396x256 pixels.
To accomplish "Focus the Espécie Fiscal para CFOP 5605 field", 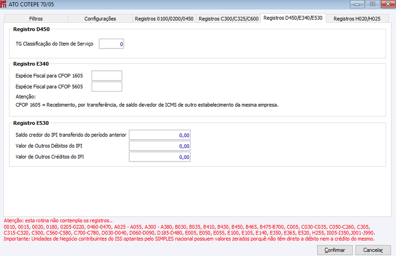I will tap(107, 87).
